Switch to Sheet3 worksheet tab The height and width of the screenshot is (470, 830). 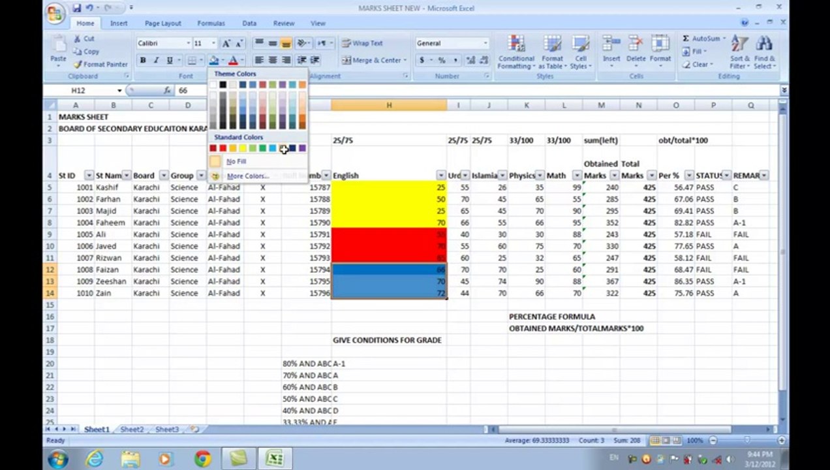click(167, 430)
